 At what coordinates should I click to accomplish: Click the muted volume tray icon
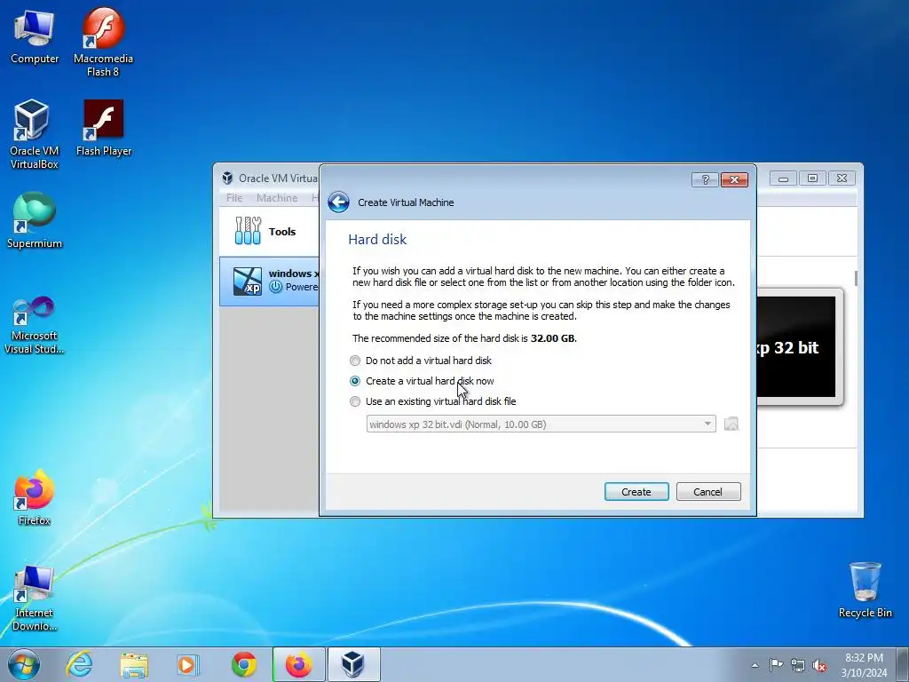click(x=819, y=665)
